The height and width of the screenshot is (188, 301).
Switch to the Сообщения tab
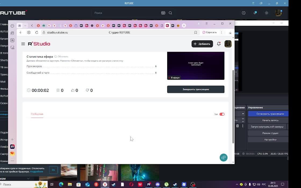pos(37,114)
